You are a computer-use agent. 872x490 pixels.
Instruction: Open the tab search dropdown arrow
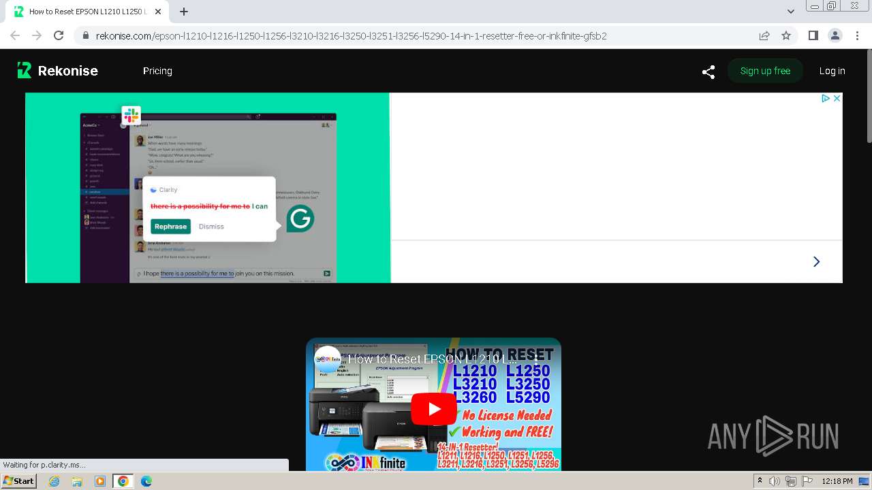tap(790, 12)
